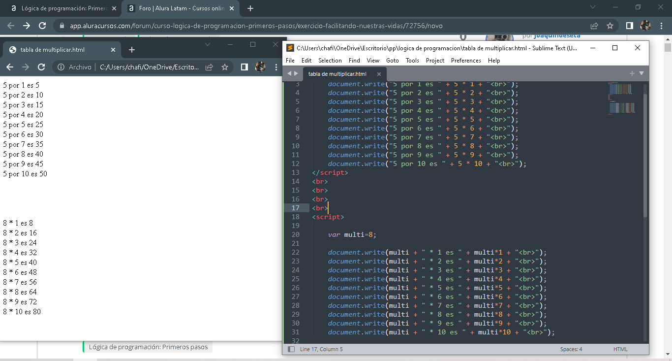Go to previous tab arrow in Sublime

pyautogui.click(x=289, y=73)
